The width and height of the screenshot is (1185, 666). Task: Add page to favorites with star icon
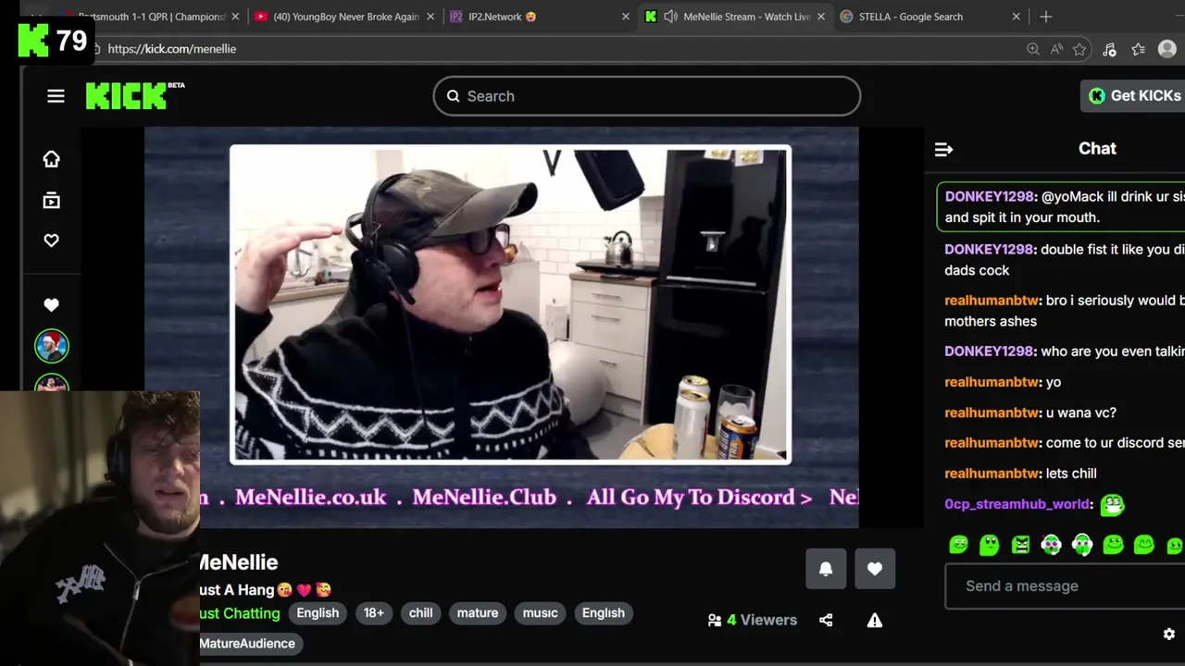tap(1079, 49)
